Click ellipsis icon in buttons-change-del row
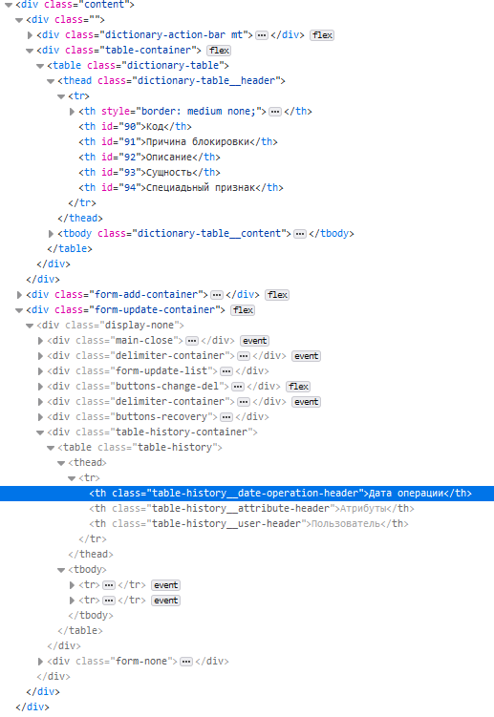Image resolution: width=494 pixels, height=717 pixels. click(238, 387)
